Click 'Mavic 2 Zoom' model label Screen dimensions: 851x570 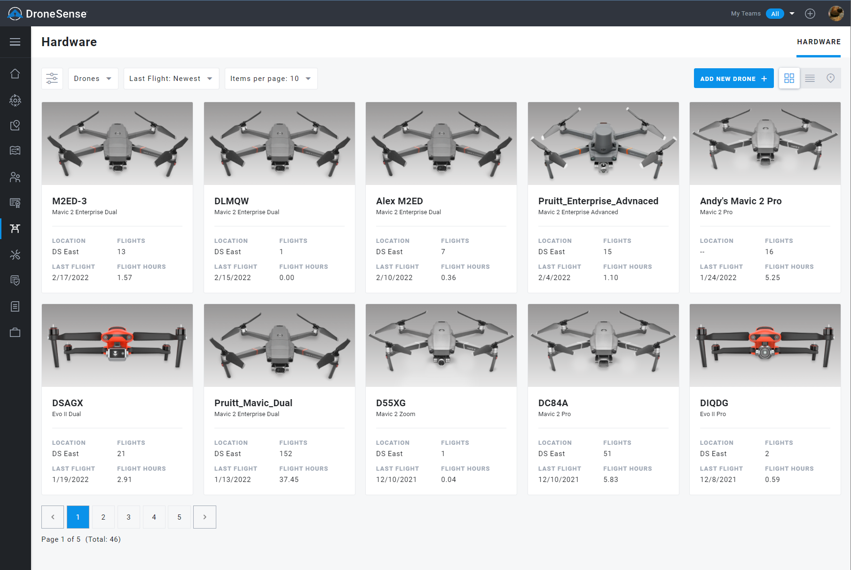(x=396, y=414)
